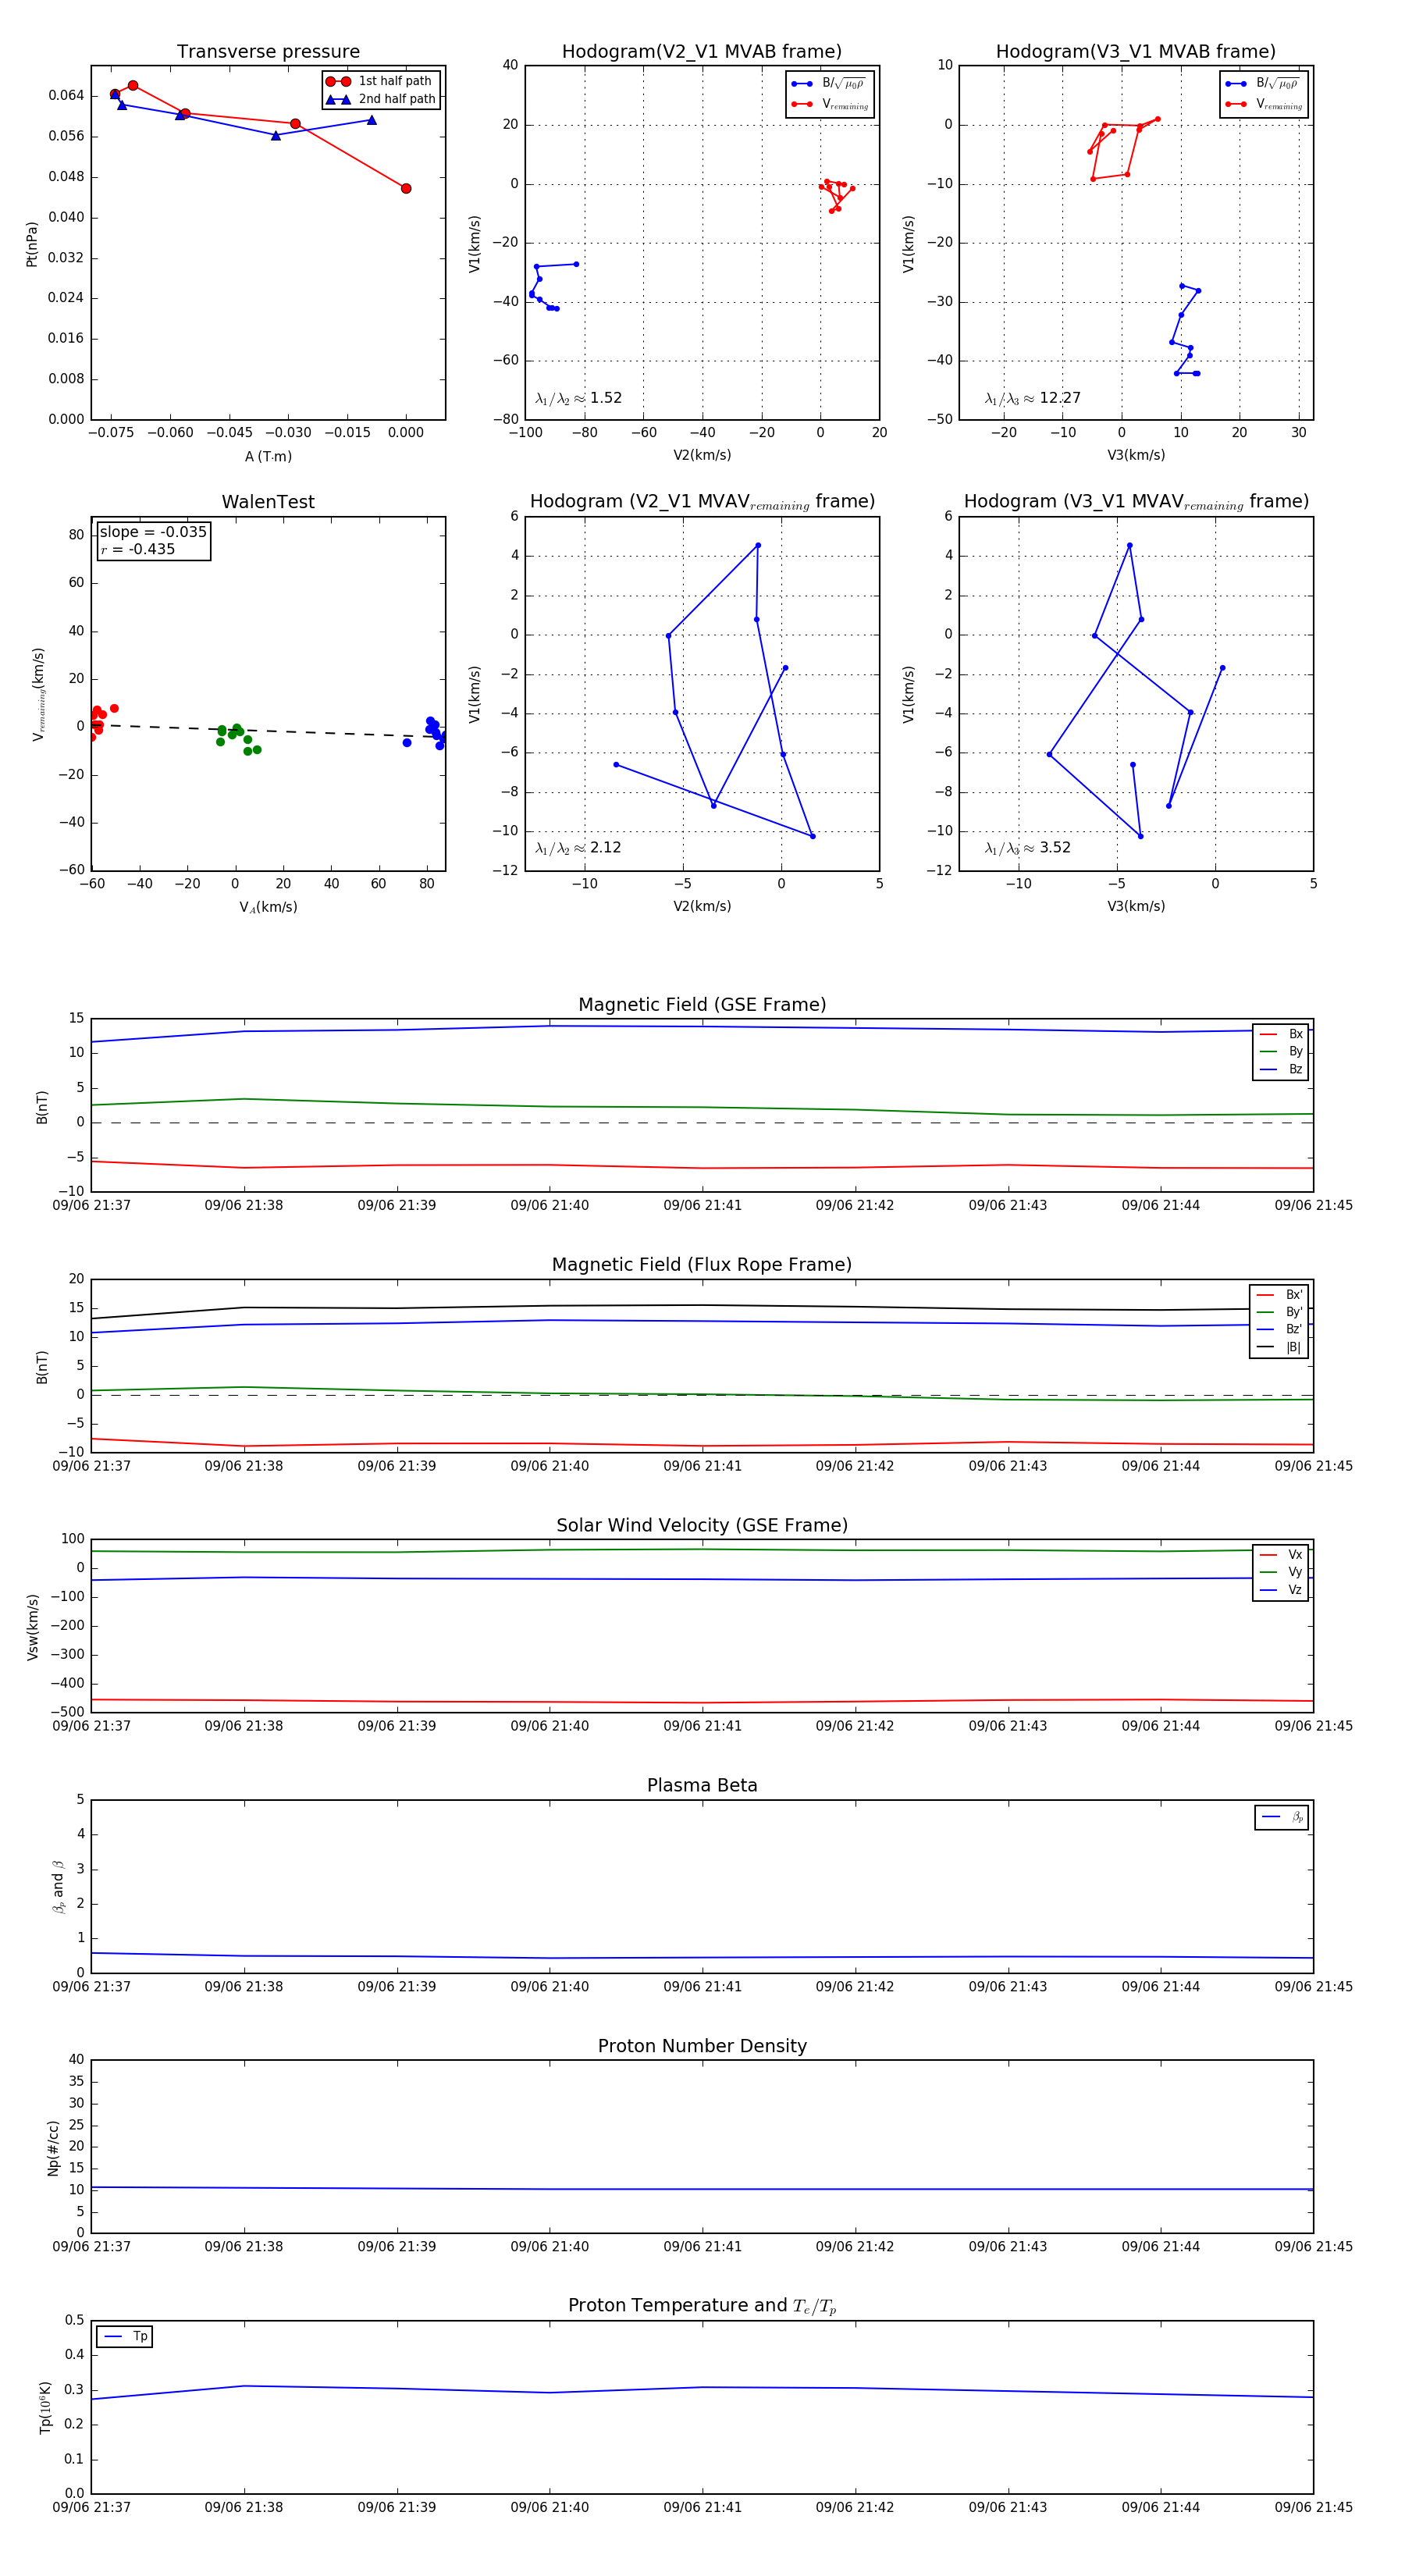Click the 'Tp' legend box in temperature panel
1405x2576 pixels.
(x=124, y=2337)
